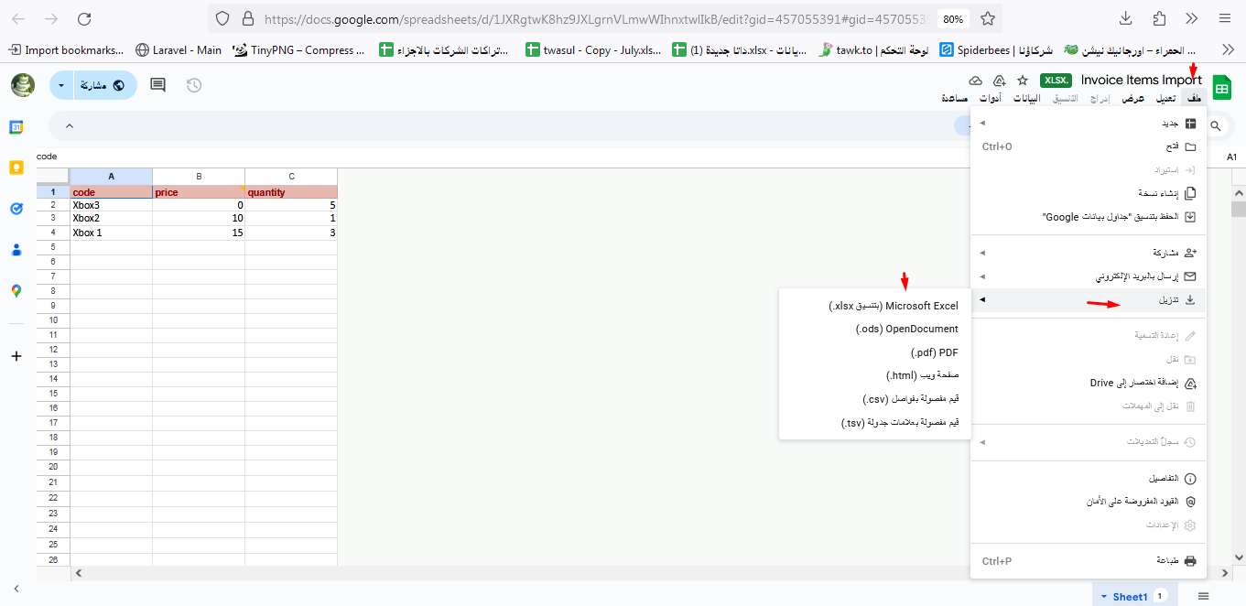Select فتح (Open) with Ctrl+O
The height and width of the screenshot is (606, 1246).
coord(1089,146)
